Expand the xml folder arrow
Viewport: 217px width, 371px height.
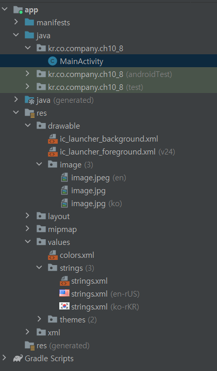27,332
